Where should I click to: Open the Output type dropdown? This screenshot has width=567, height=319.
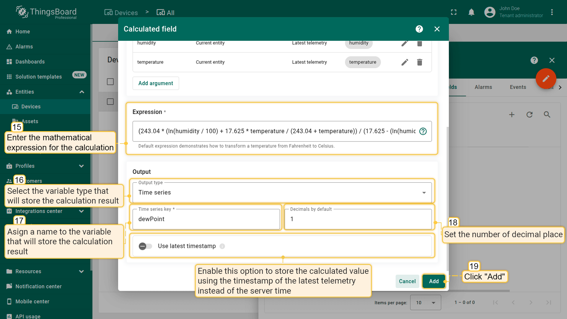coord(282,192)
